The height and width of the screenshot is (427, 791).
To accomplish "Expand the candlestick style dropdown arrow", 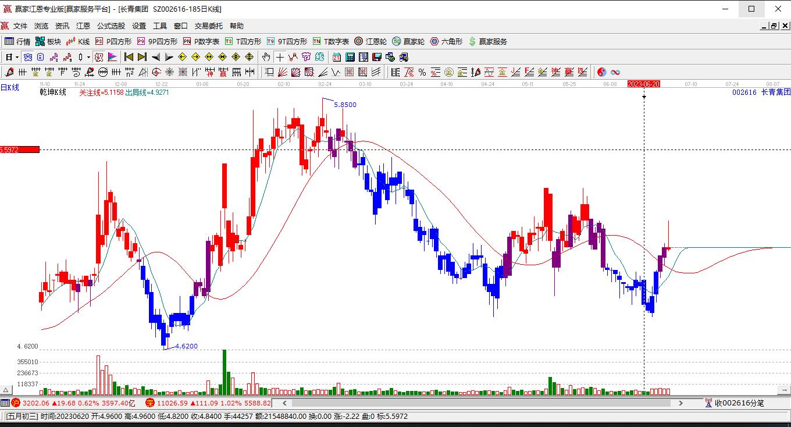I will click(88, 57).
